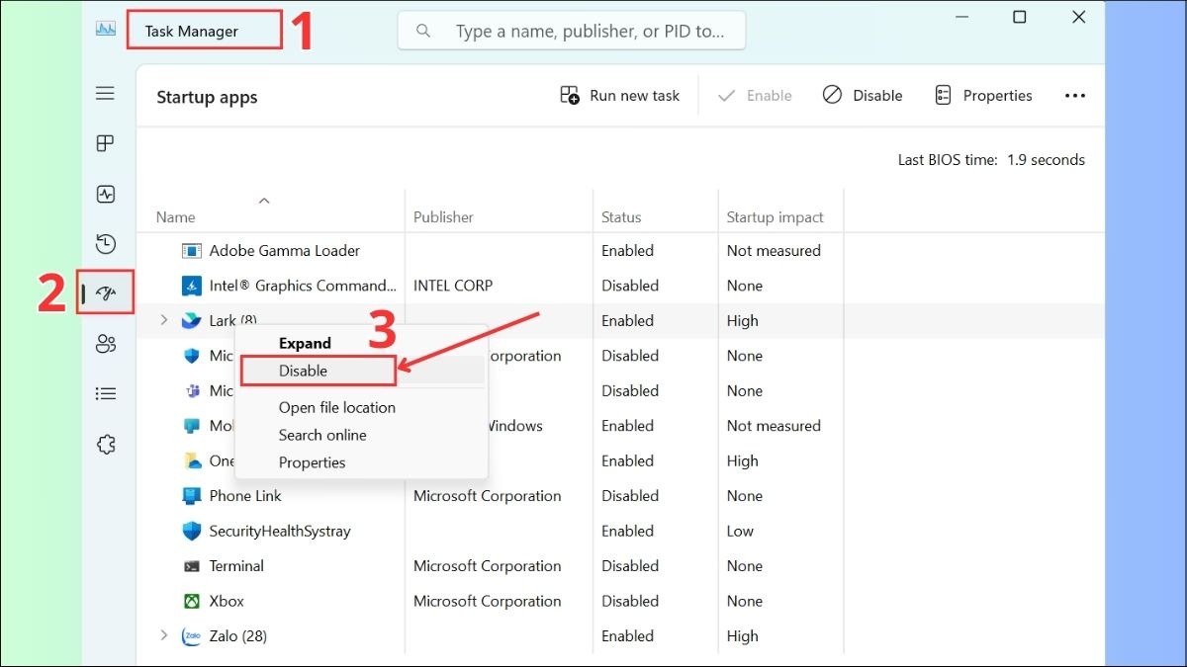
Task: Open the Details page list icon
Action: (105, 393)
